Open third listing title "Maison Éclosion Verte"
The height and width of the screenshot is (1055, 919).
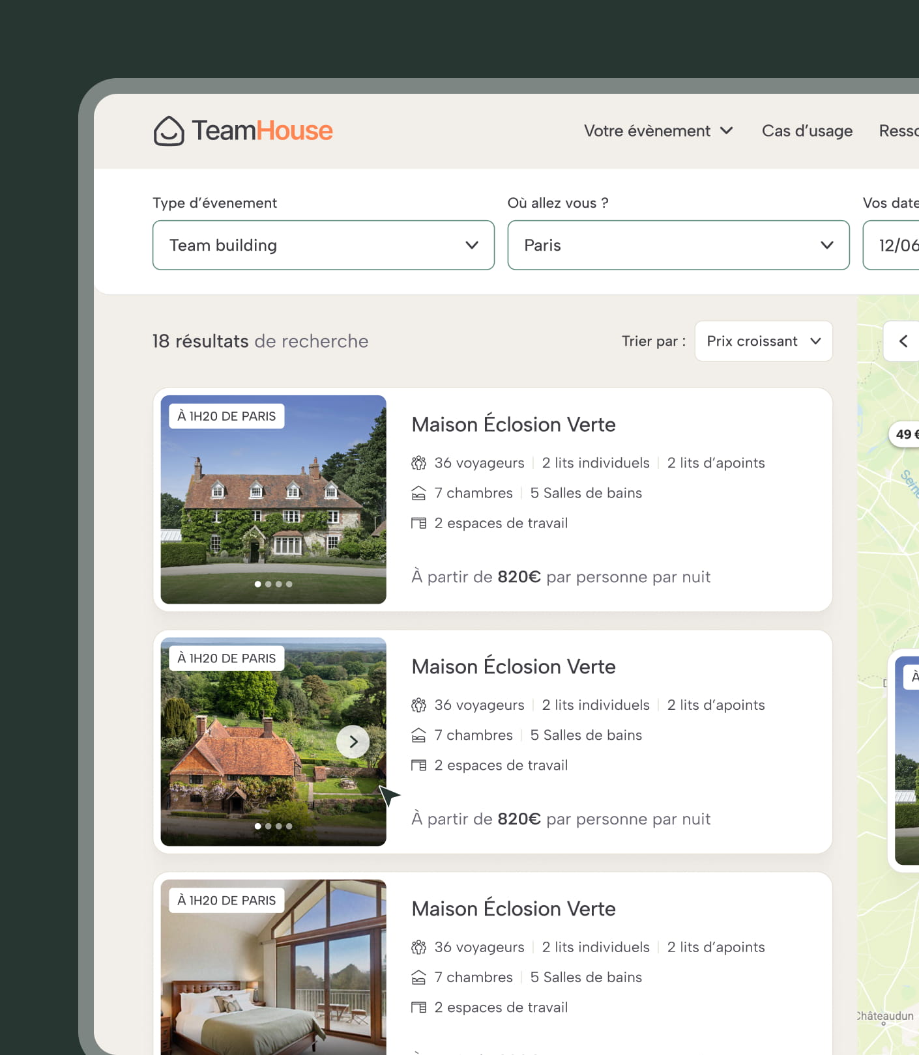[x=514, y=908]
